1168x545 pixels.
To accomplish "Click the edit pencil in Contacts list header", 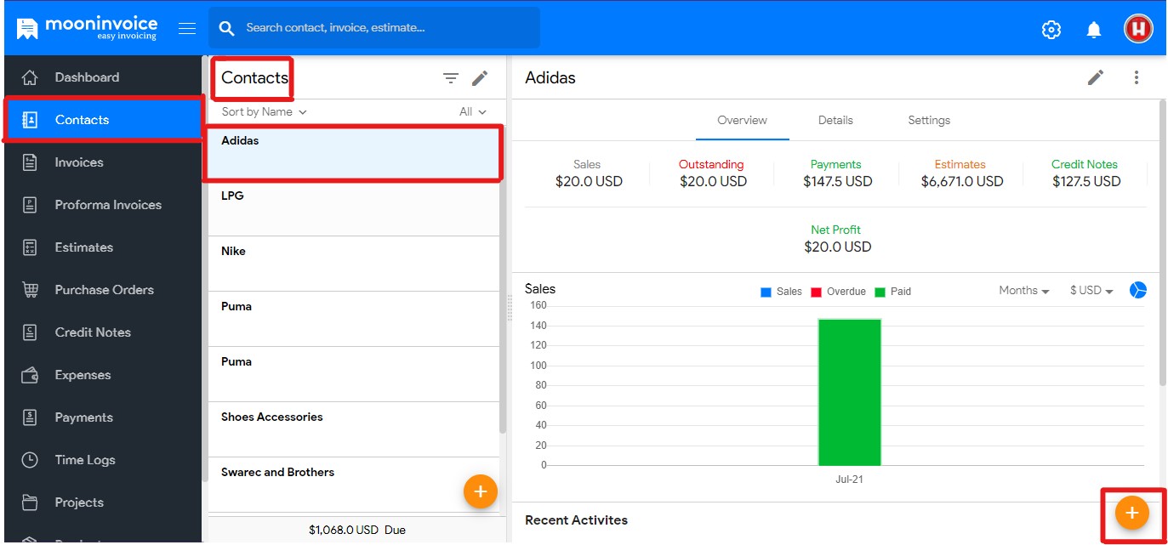I will pyautogui.click(x=480, y=78).
